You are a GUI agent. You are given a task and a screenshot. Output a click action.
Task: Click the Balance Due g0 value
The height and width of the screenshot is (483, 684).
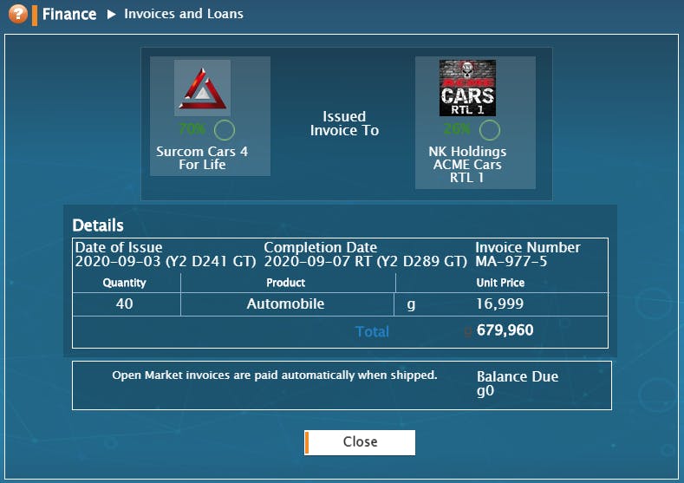point(485,390)
